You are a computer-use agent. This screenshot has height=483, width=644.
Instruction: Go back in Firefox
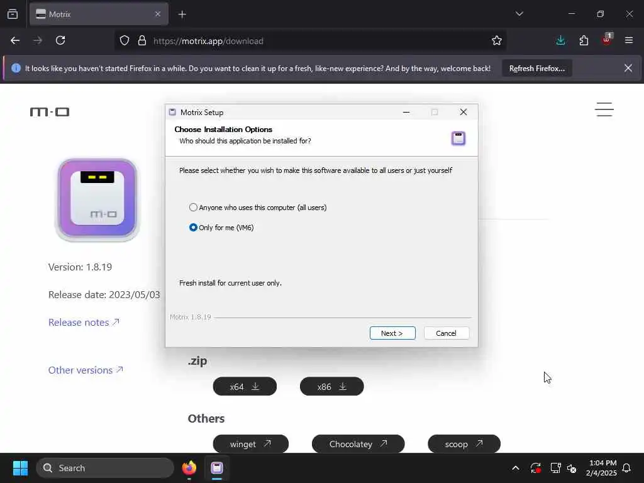pyautogui.click(x=15, y=41)
